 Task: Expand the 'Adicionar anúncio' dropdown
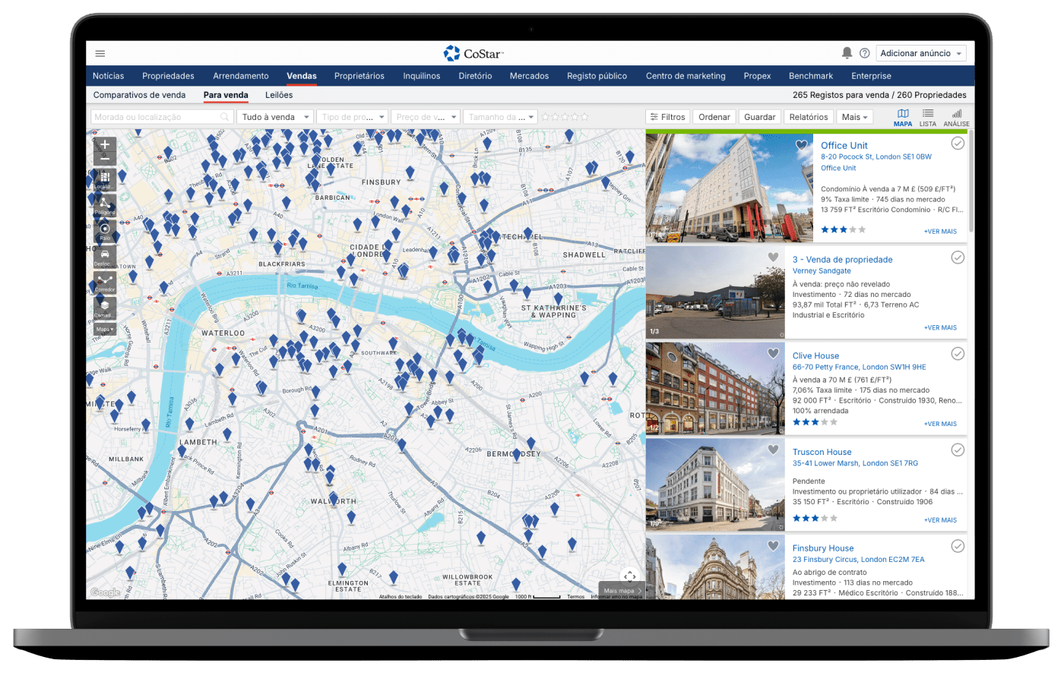click(x=921, y=53)
